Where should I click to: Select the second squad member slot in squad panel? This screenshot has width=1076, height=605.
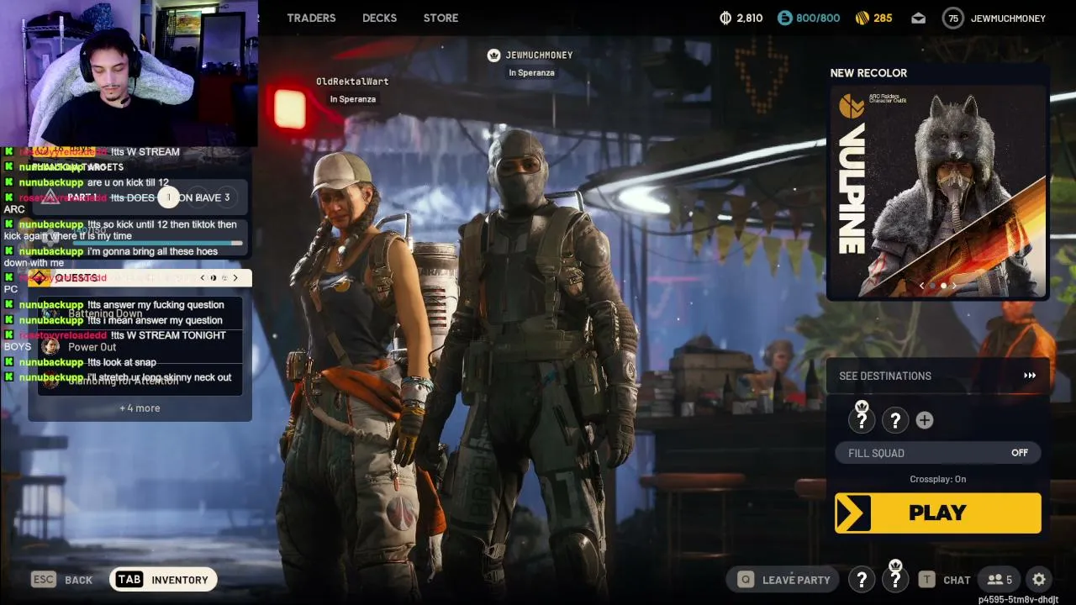tap(895, 420)
